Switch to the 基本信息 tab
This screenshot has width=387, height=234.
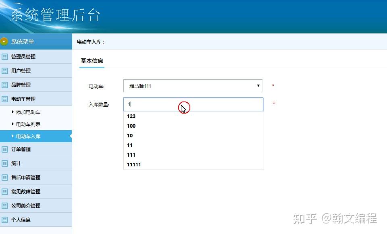92,61
